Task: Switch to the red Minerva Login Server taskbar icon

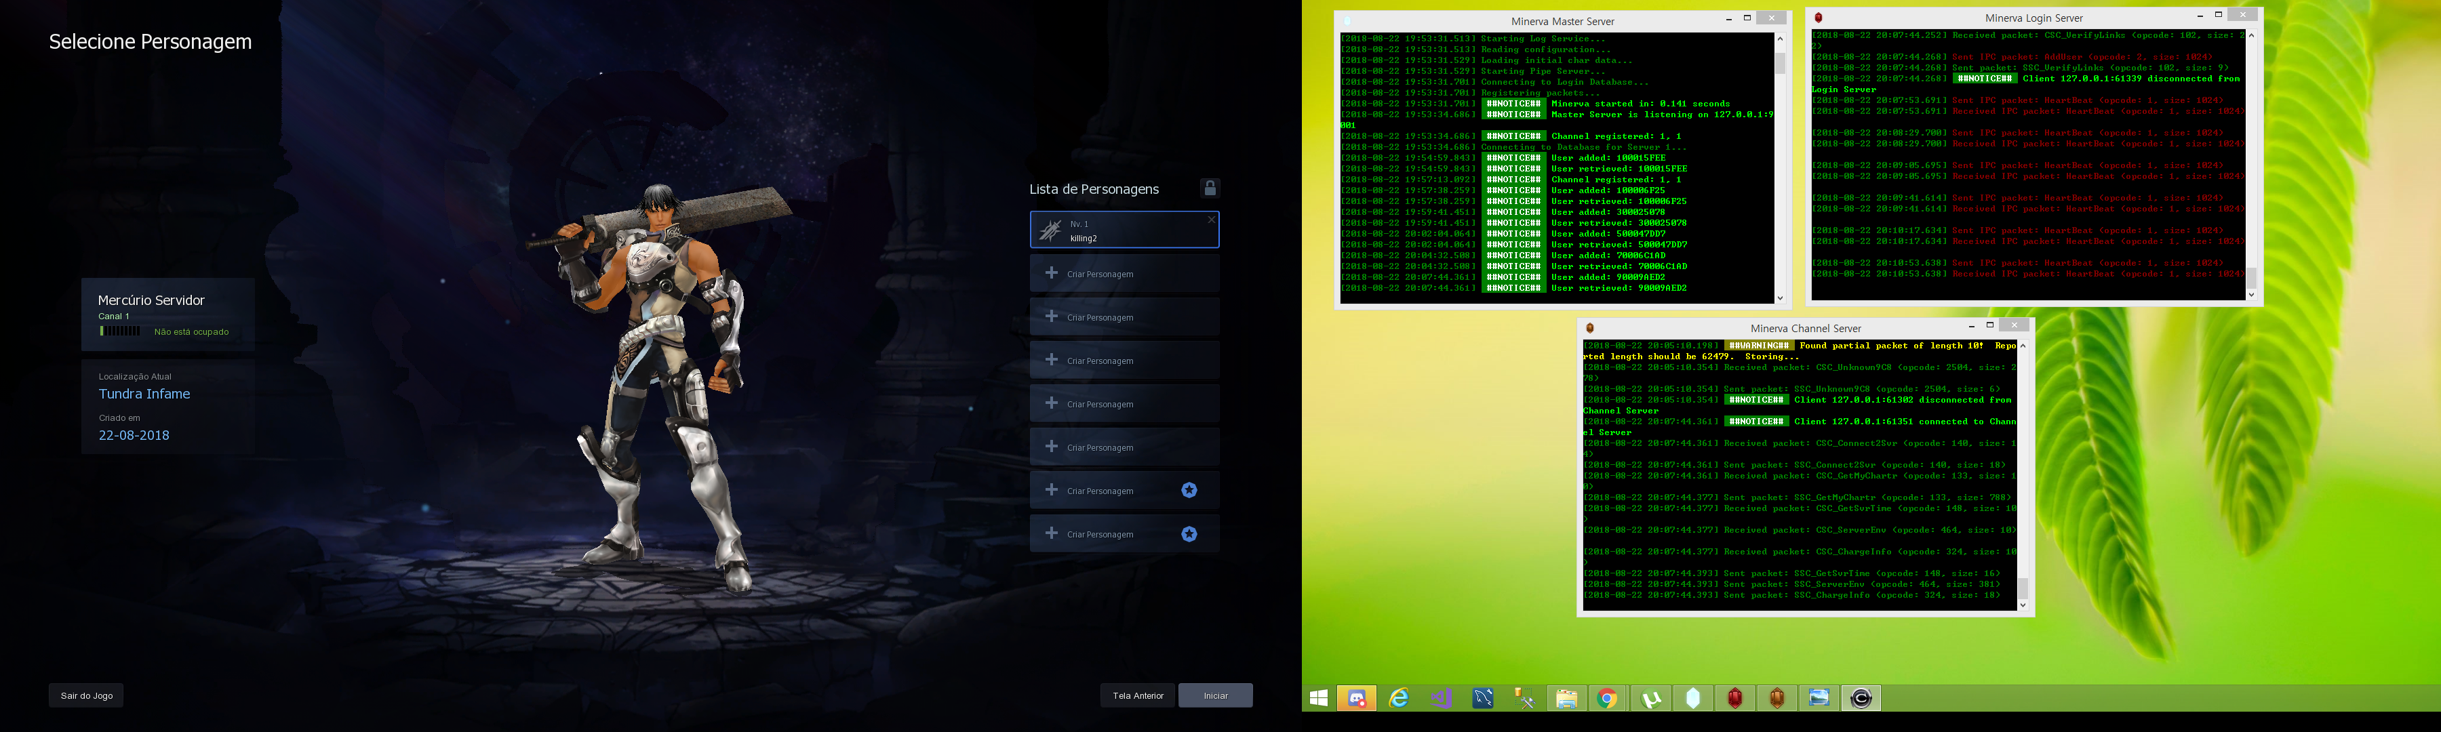Action: [1735, 699]
